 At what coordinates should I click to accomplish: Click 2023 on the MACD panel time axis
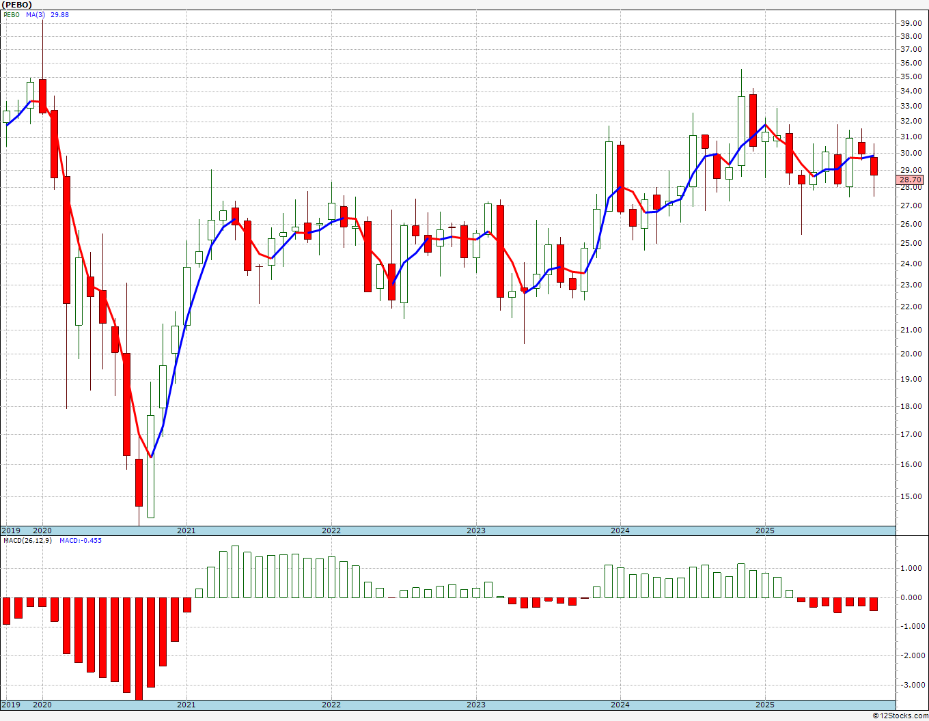pos(476,705)
